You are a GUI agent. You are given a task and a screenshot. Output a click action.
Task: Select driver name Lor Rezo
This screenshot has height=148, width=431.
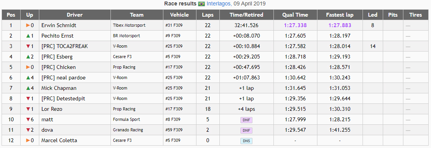(52, 109)
